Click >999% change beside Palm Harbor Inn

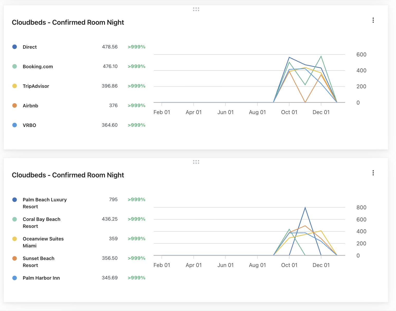coord(136,278)
